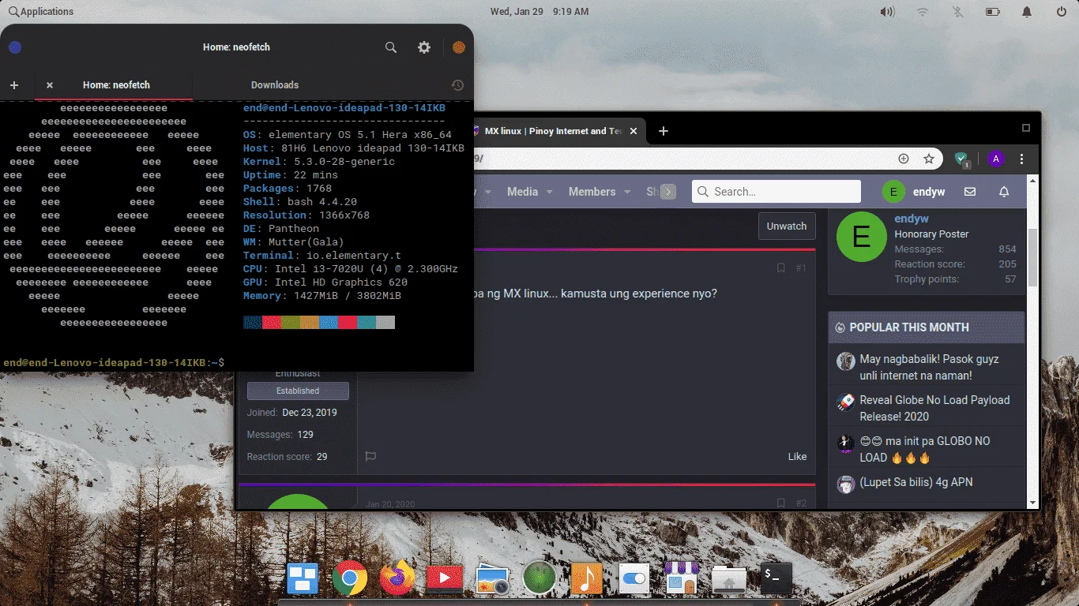The width and height of the screenshot is (1079, 606).
Task: Like the first post
Action: (797, 456)
